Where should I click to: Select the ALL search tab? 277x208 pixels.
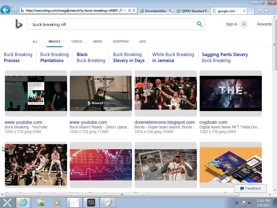tap(35, 41)
